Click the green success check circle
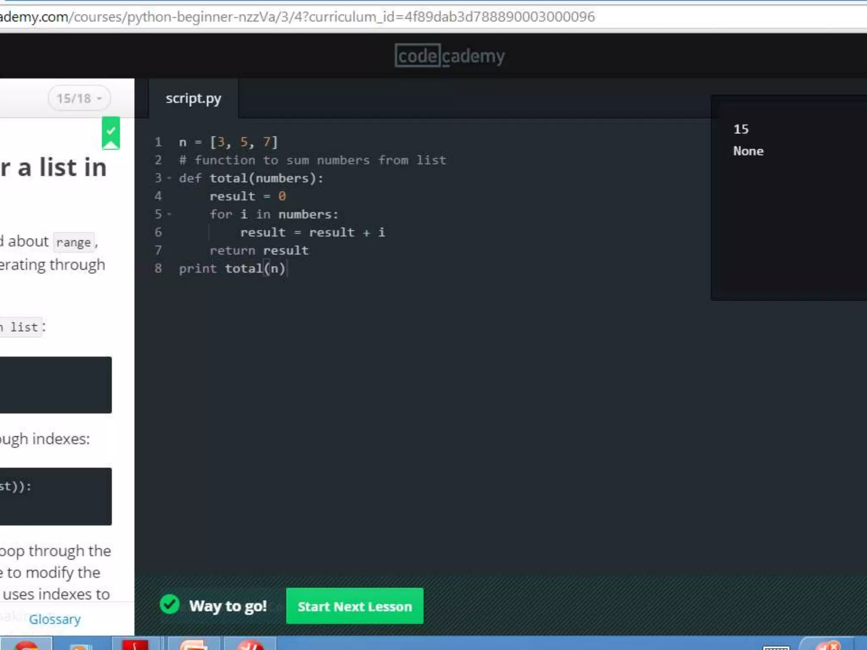The image size is (867, 650). point(170,605)
